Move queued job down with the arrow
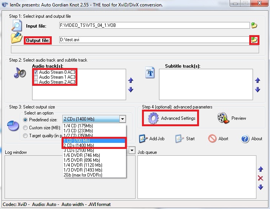The width and height of the screenshot is (270, 209). (x=261, y=187)
